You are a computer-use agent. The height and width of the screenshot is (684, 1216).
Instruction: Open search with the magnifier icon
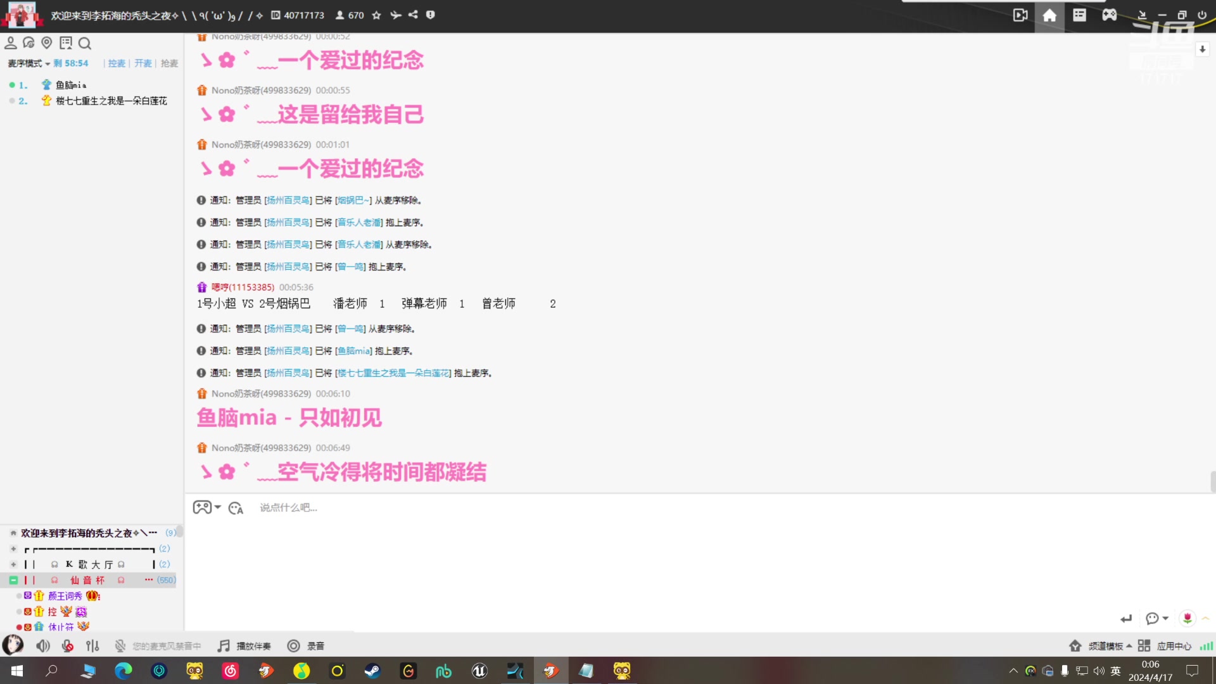click(x=85, y=43)
